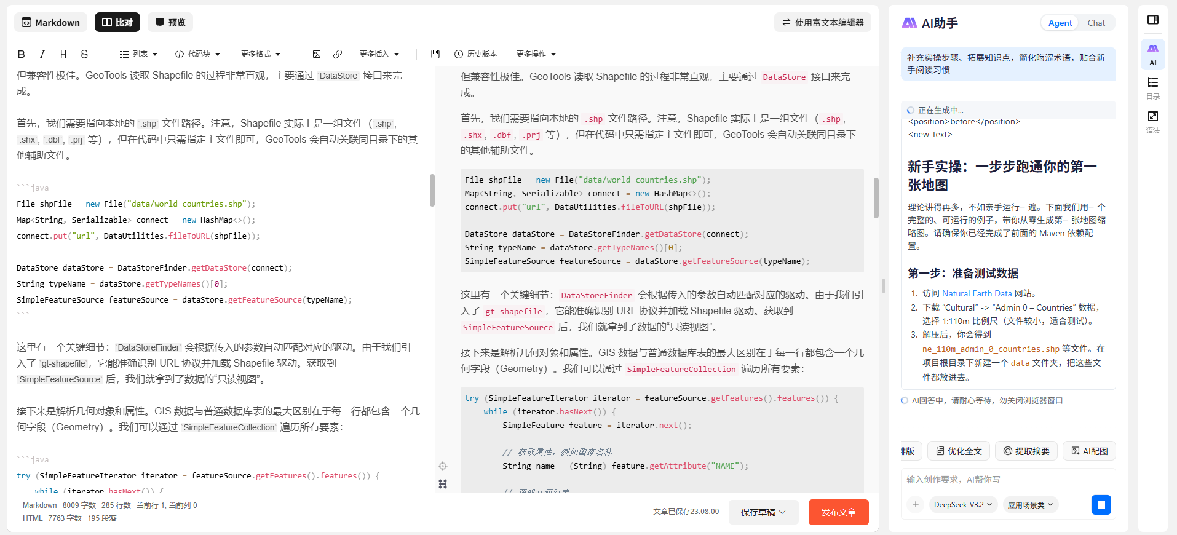Expand the 更多操作 menu
The image size is (1177, 535).
pos(536,54)
